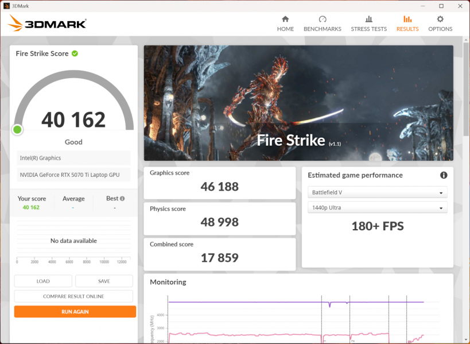Click the vertical scrollbar on the right
The height and width of the screenshot is (344, 470).
point(465,92)
